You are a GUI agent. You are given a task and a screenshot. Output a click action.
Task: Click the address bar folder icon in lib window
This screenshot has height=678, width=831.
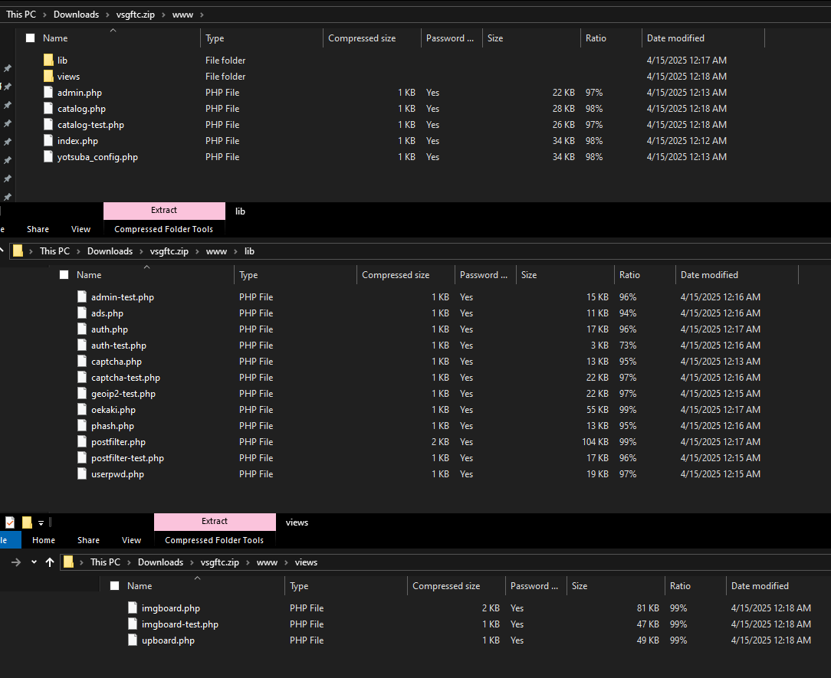click(x=18, y=251)
